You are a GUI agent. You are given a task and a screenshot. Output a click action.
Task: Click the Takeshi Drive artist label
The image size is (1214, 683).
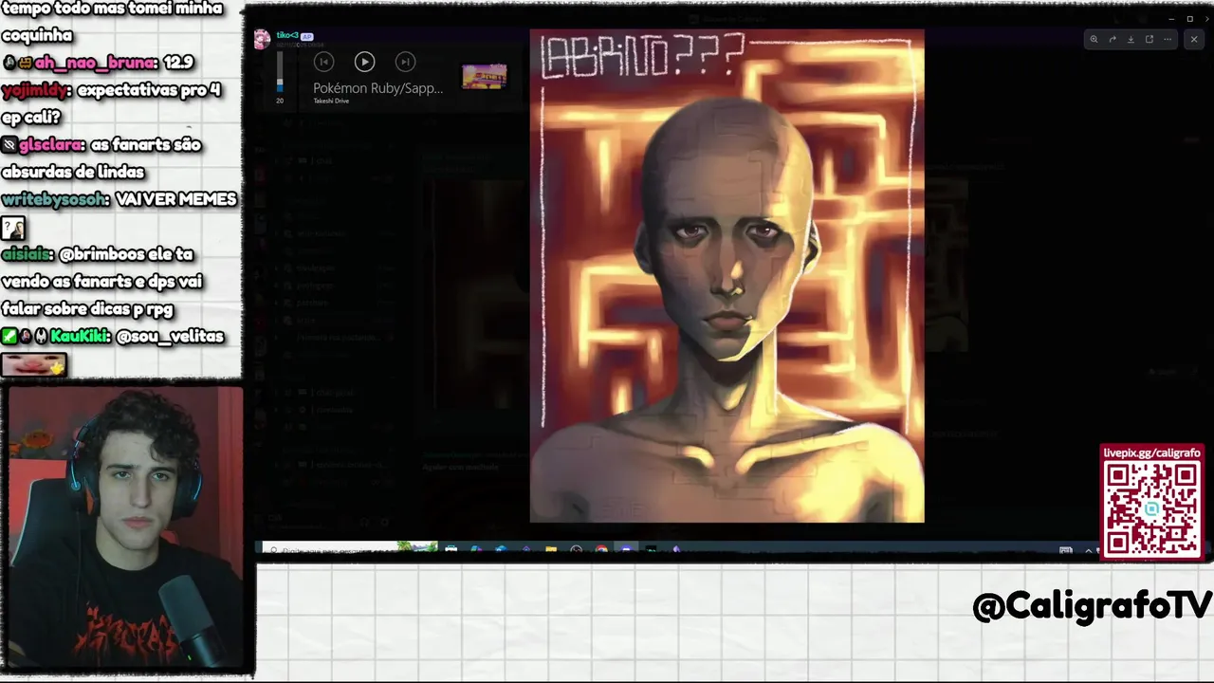click(331, 101)
